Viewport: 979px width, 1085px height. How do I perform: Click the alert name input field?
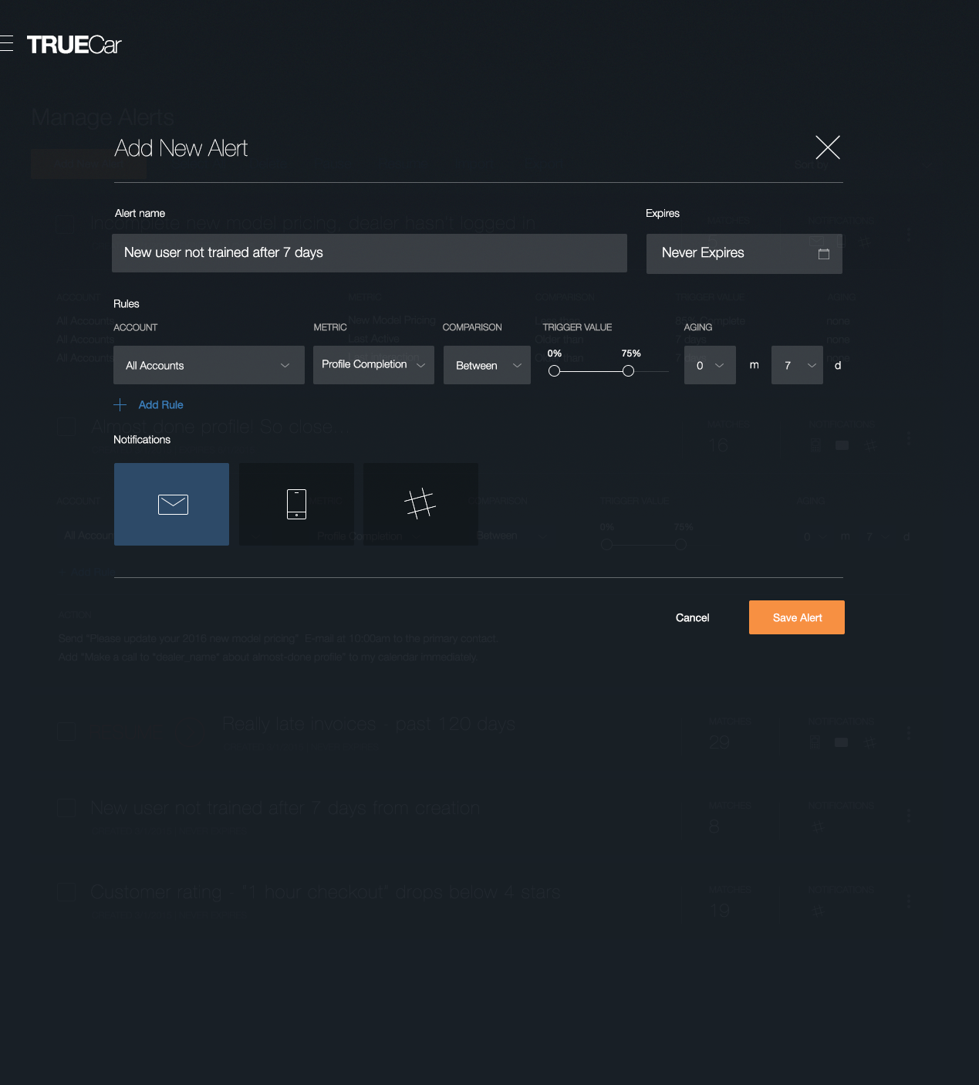pos(369,252)
